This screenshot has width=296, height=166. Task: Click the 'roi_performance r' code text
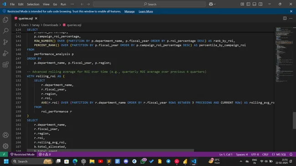[x=56, y=111]
